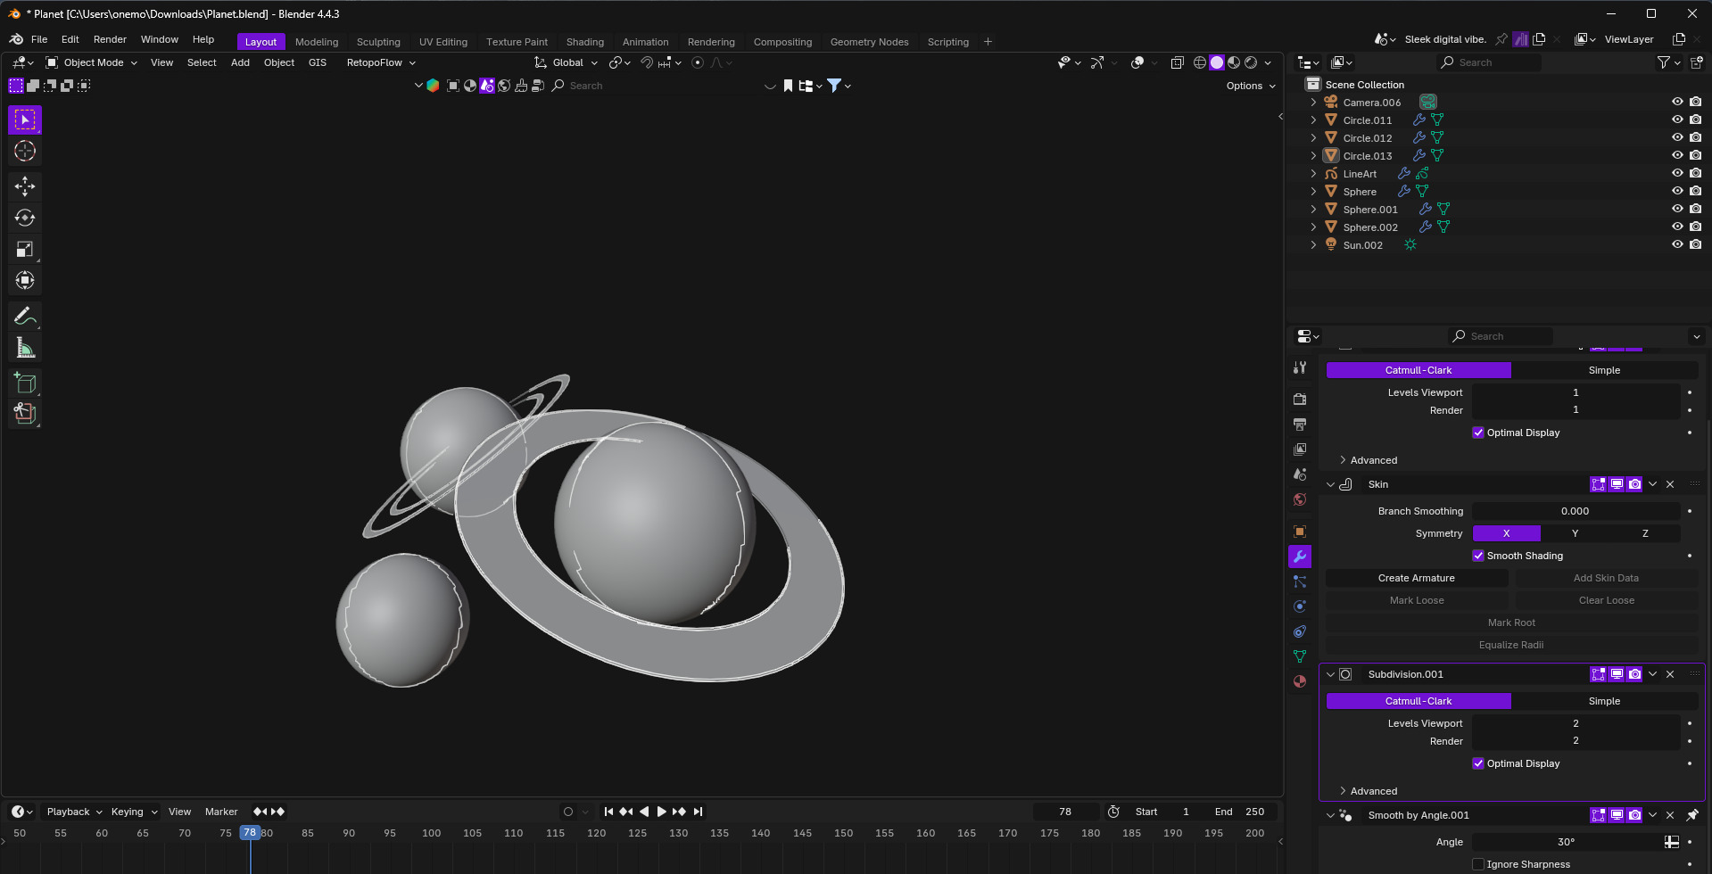Play the animation in the timeline
Viewport: 1712px width, 874px height.
pos(661,812)
